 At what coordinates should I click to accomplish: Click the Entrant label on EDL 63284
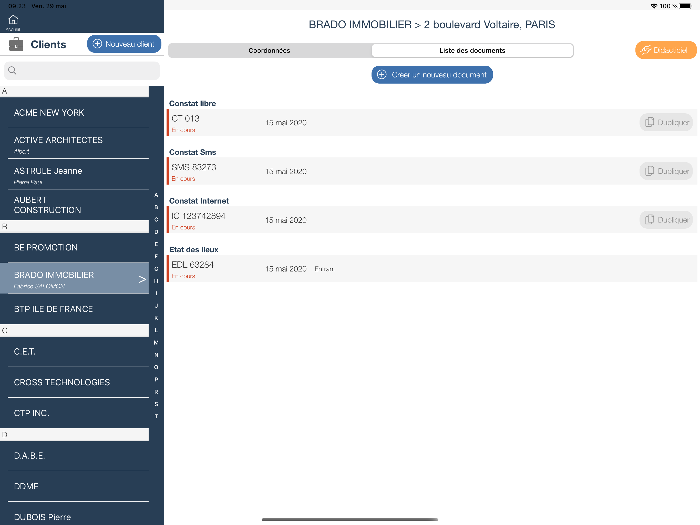click(x=325, y=269)
